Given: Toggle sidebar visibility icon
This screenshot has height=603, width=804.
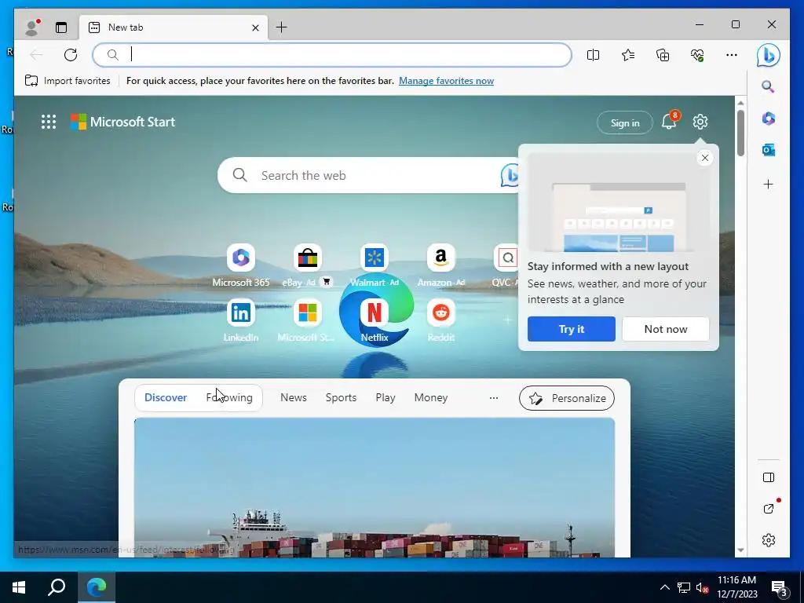Looking at the screenshot, I should click(768, 477).
